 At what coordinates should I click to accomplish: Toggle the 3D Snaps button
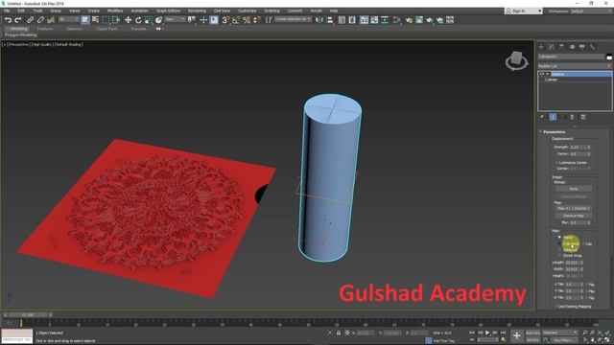click(x=225, y=20)
